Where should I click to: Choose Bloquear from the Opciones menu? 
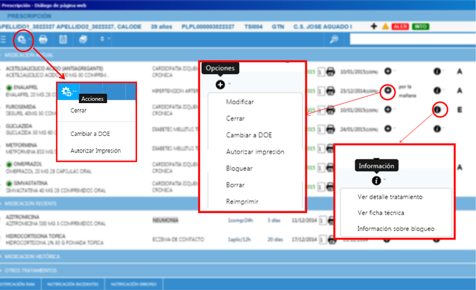[239, 168]
